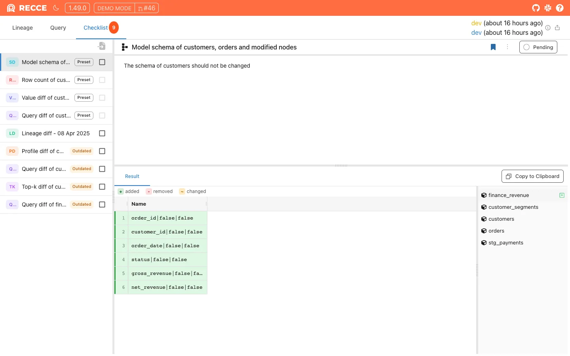Screen dimensions: 570x356
Task: Tick checkbox for Model schema check
Action: coord(102,62)
